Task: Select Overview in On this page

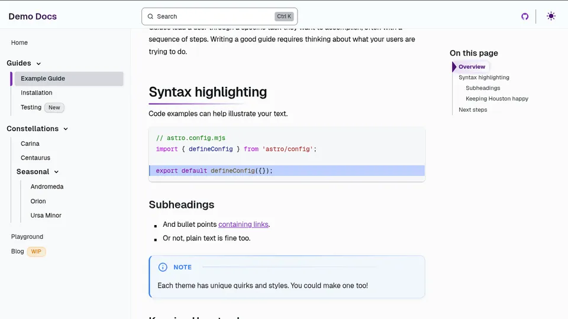Action: 472,67
